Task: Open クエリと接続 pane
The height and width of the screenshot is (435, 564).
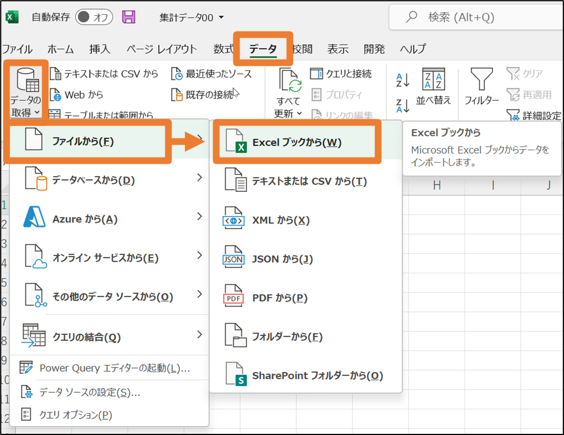Action: coord(341,74)
